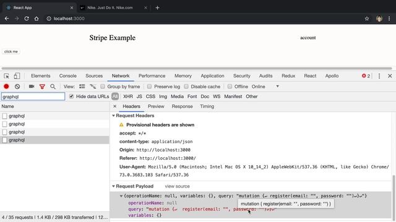Enable Group by frame checkbox
Viewport: 396px width, 222px height.
103,86
